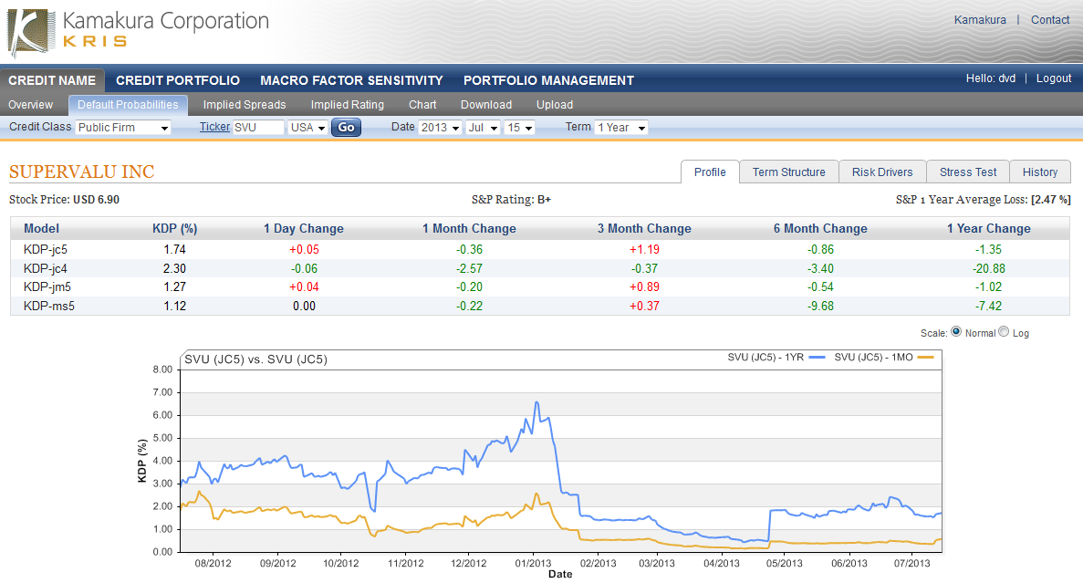Open Implied Rating submenu
Image resolution: width=1083 pixels, height=583 pixels.
coord(348,104)
